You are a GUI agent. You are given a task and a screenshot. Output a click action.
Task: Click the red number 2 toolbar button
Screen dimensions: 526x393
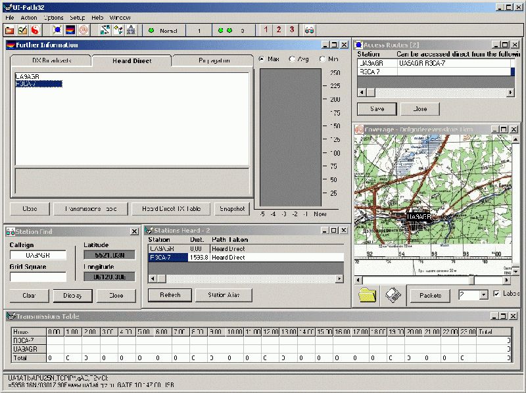[278, 30]
